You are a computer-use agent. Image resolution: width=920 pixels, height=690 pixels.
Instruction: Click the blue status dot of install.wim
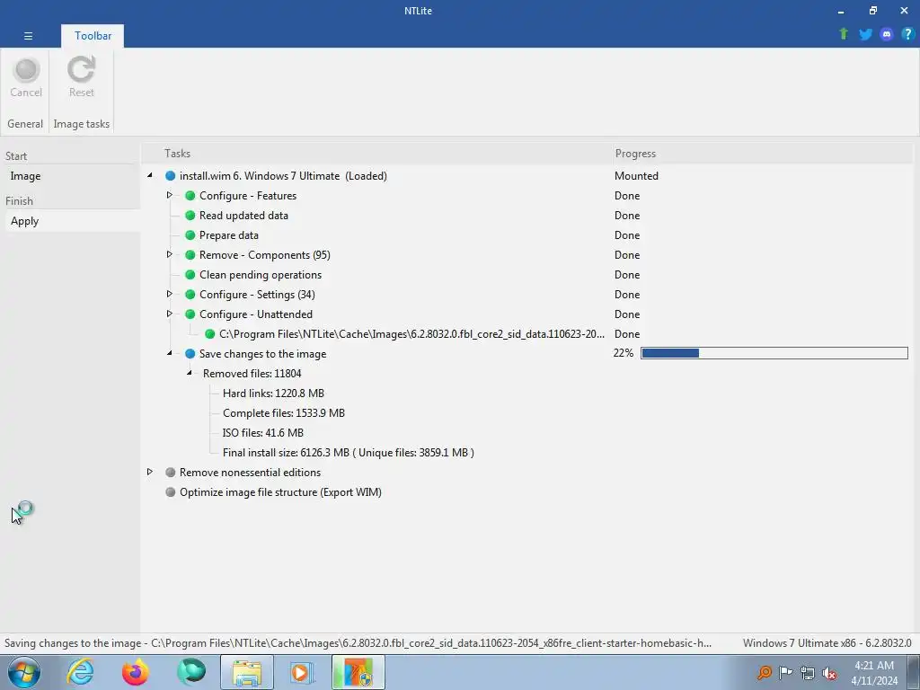point(170,176)
